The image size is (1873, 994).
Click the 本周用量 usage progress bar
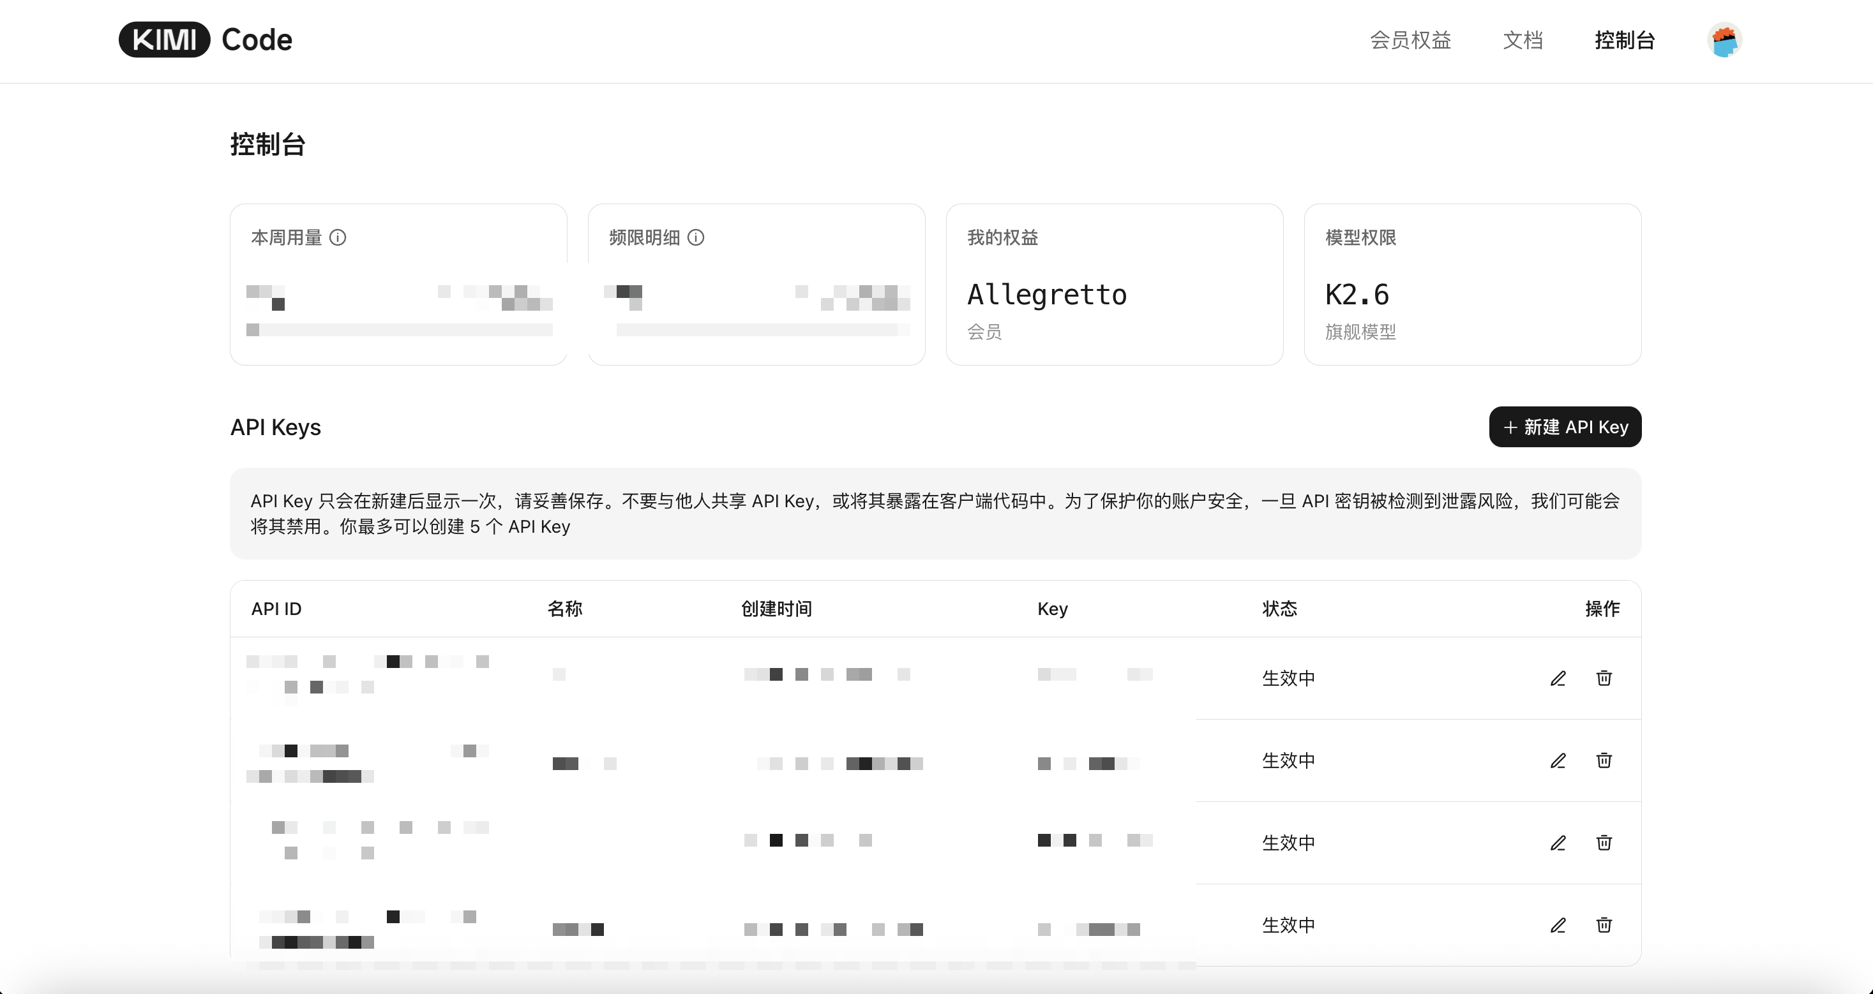[399, 330]
